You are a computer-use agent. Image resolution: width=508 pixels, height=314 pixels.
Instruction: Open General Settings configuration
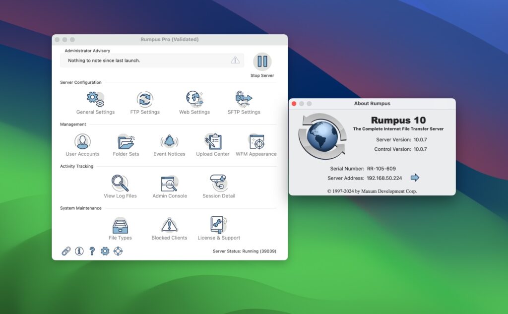pos(95,100)
